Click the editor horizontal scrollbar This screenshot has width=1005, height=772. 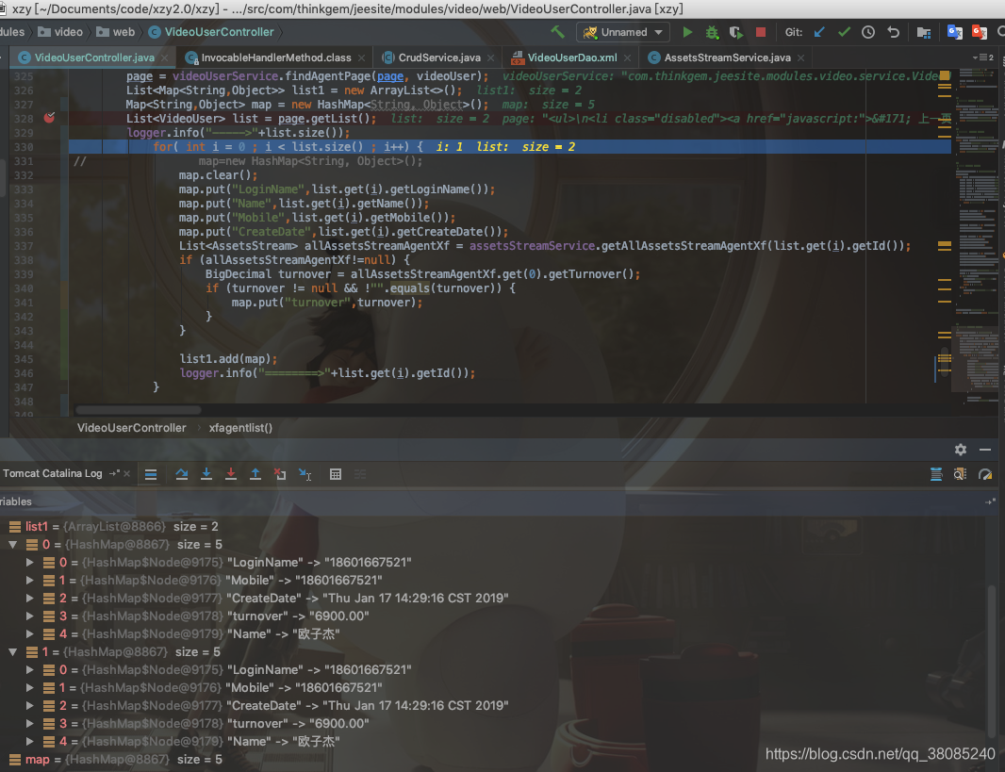pos(139,410)
